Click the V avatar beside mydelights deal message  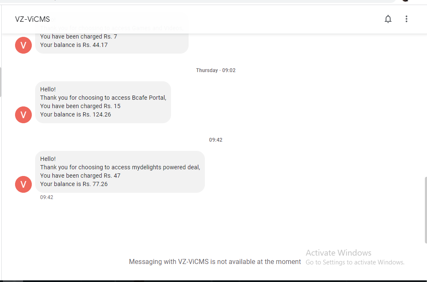[23, 184]
